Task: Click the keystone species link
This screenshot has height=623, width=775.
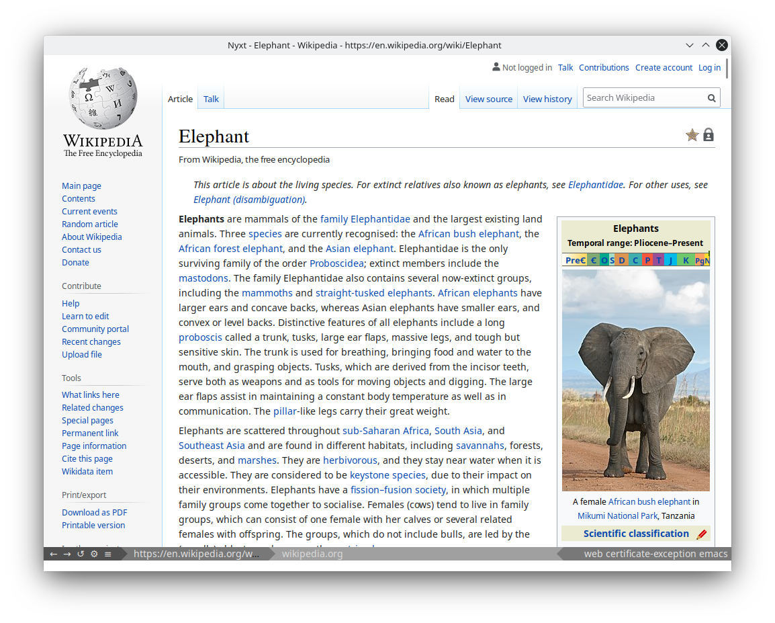Action: [387, 475]
